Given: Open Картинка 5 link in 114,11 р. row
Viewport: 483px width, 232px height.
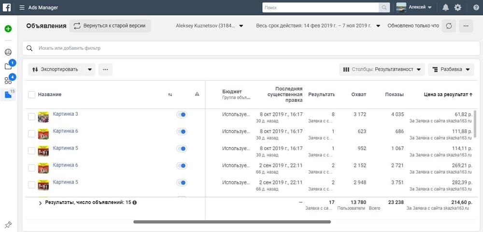Looking at the screenshot, I should point(65,148).
